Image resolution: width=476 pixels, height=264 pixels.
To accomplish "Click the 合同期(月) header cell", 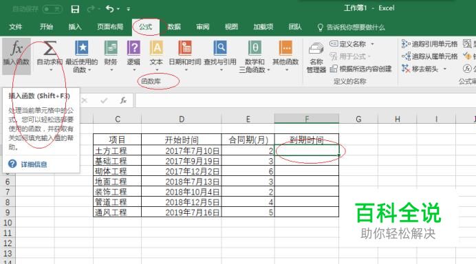I will (x=248, y=140).
